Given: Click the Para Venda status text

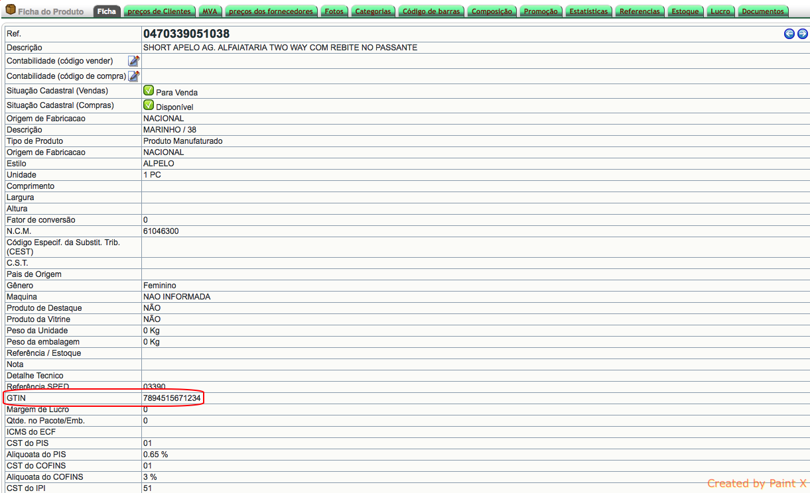Looking at the screenshot, I should point(176,93).
